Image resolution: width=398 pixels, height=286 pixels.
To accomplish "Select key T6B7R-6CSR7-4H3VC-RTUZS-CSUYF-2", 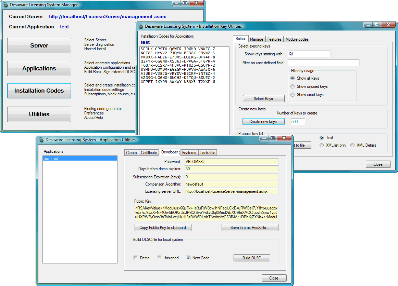I will (x=178, y=65).
